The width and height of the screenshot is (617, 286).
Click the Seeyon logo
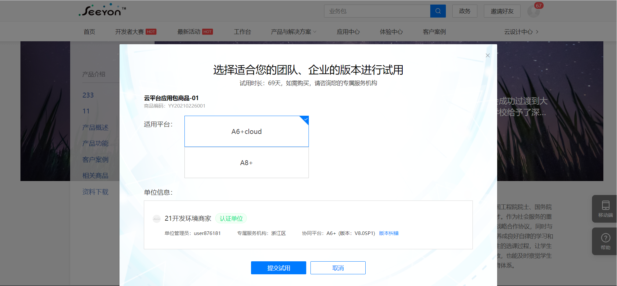click(102, 10)
